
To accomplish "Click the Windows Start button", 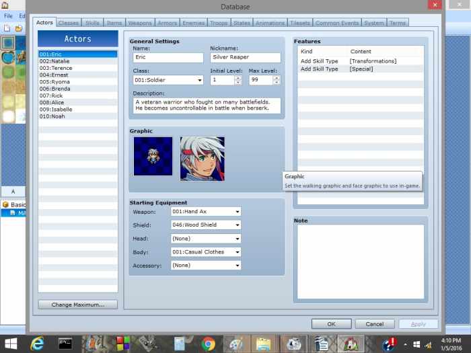I will (x=11, y=344).
